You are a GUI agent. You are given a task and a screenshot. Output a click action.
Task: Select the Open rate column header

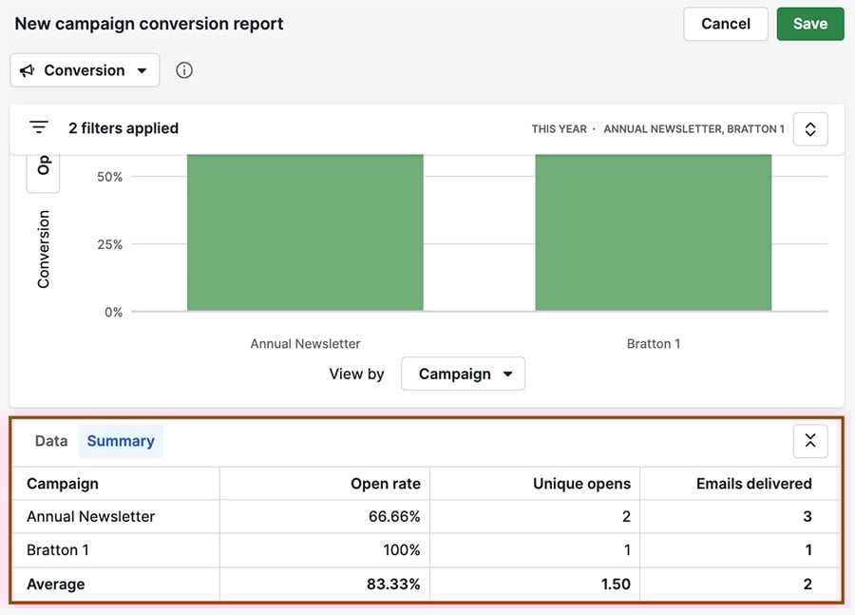point(384,483)
